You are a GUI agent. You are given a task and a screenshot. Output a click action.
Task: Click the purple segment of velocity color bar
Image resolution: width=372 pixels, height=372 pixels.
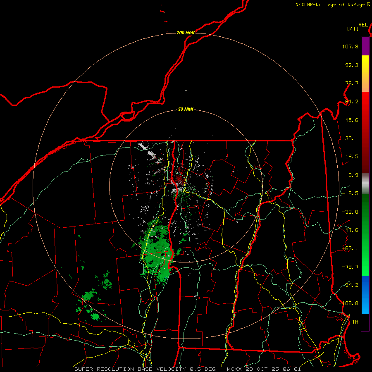pos(365,46)
